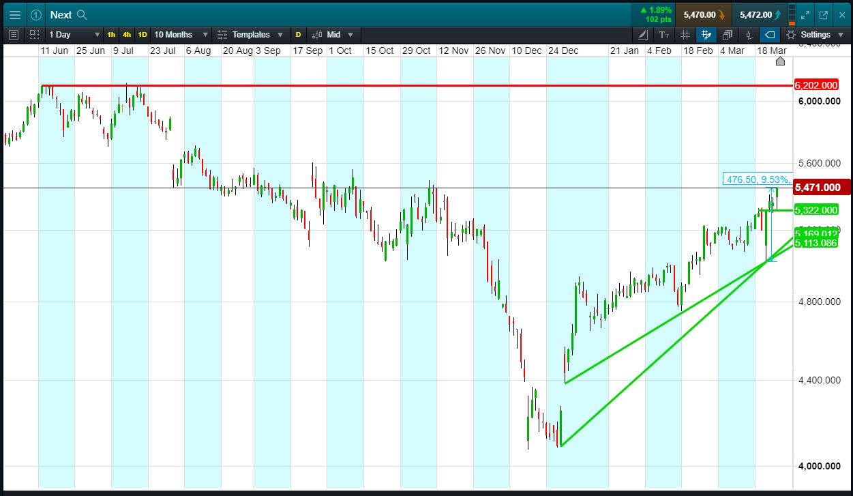Click the 18 Mar date label

[x=771, y=50]
